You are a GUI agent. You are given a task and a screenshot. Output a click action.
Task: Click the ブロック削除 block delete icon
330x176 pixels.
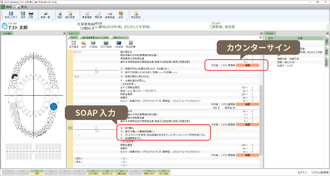pyautogui.click(x=106, y=44)
